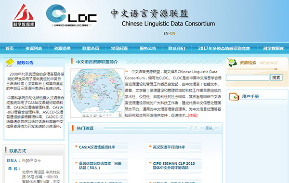Click orange arrow bullet beside CIPS-SIGHAN CLP 2010
This screenshot has height=183, width=289.
point(150,163)
